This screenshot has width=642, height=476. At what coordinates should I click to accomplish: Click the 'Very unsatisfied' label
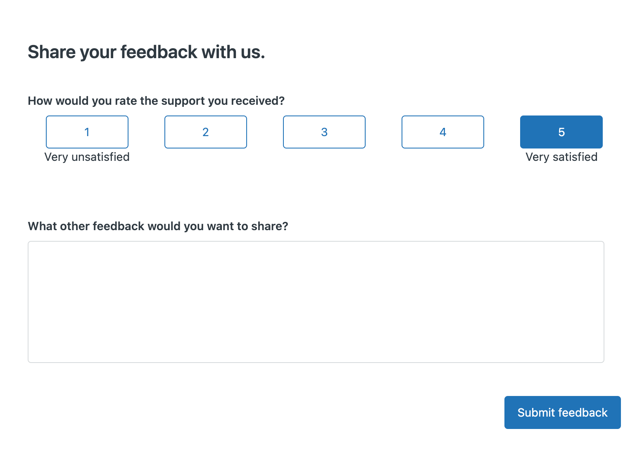pos(87,157)
